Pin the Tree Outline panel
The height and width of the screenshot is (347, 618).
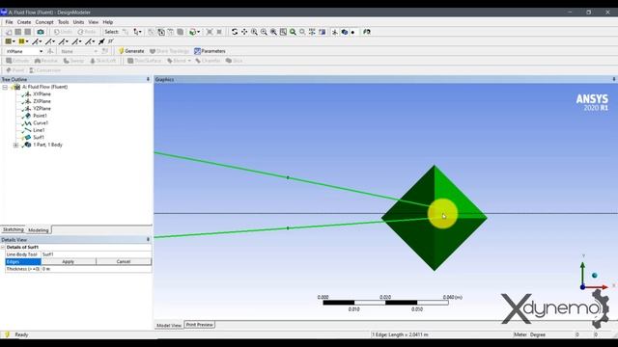click(x=148, y=79)
